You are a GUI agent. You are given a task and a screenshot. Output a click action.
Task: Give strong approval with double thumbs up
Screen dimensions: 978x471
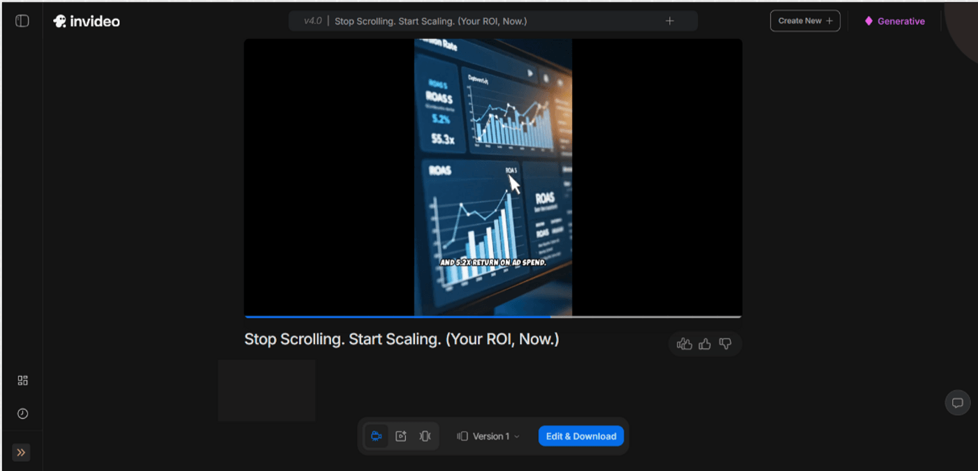[685, 343]
